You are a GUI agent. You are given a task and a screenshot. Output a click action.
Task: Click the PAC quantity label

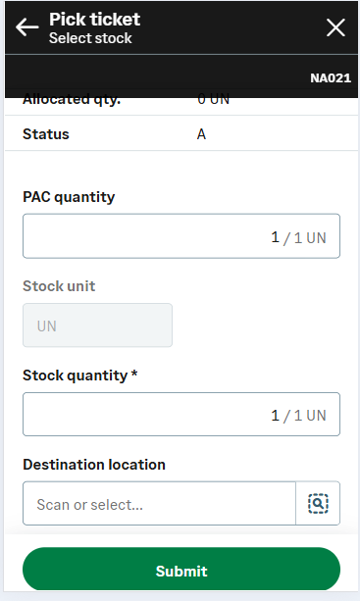pyautogui.click(x=69, y=197)
